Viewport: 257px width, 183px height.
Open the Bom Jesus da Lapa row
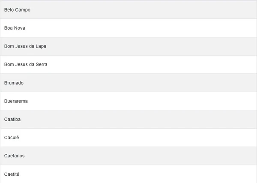[128, 46]
